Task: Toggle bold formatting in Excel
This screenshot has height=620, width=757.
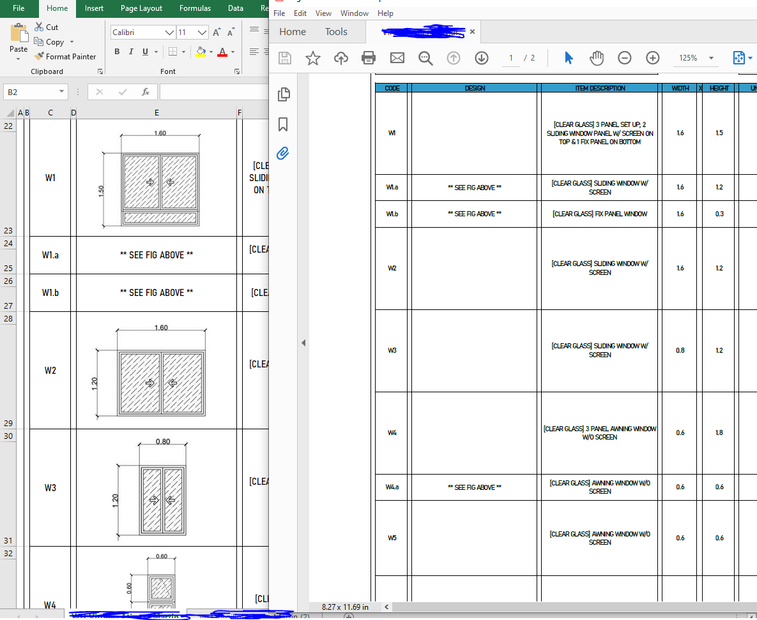Action: click(117, 51)
